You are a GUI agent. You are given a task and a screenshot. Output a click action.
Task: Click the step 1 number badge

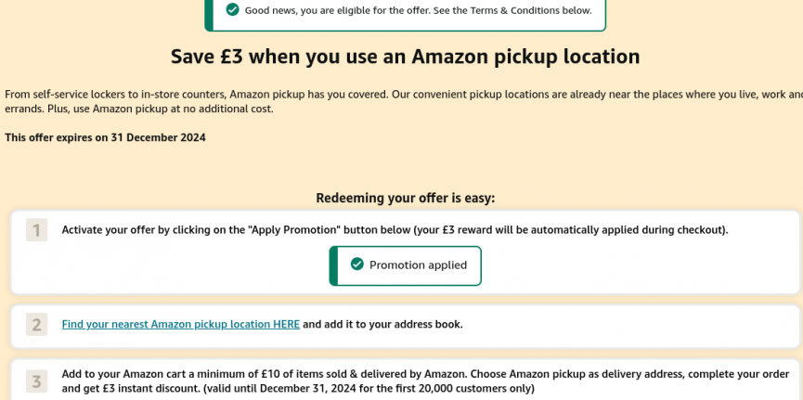tap(36, 230)
